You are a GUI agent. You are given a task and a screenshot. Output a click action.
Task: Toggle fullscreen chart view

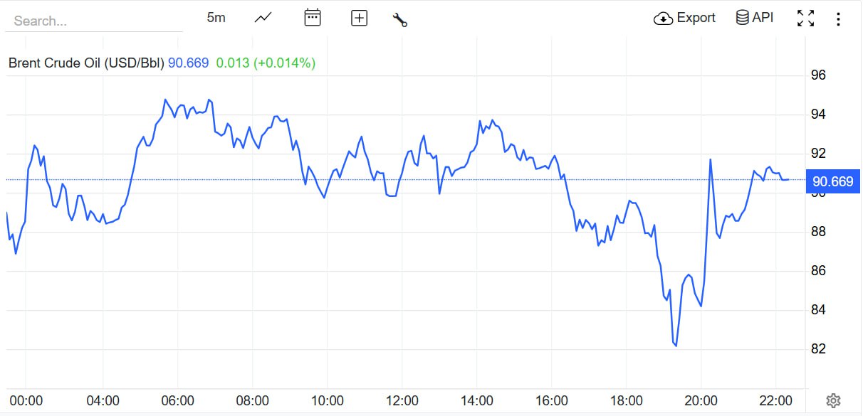806,18
